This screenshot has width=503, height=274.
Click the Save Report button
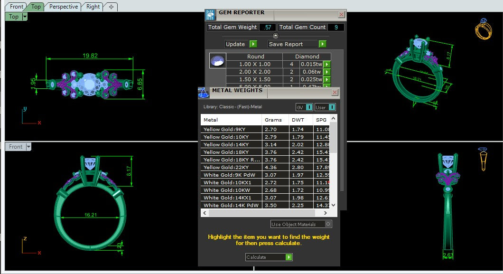(293, 44)
